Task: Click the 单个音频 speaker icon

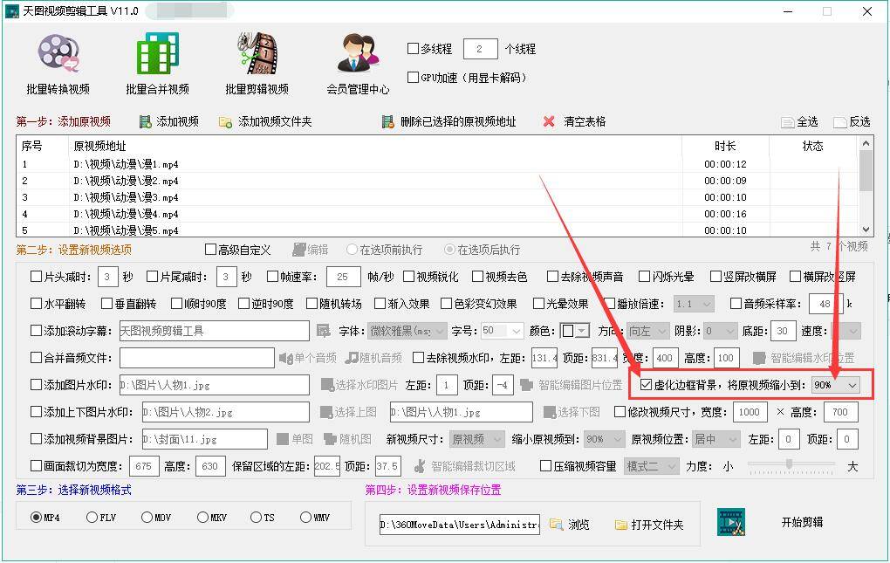Action: 285,358
